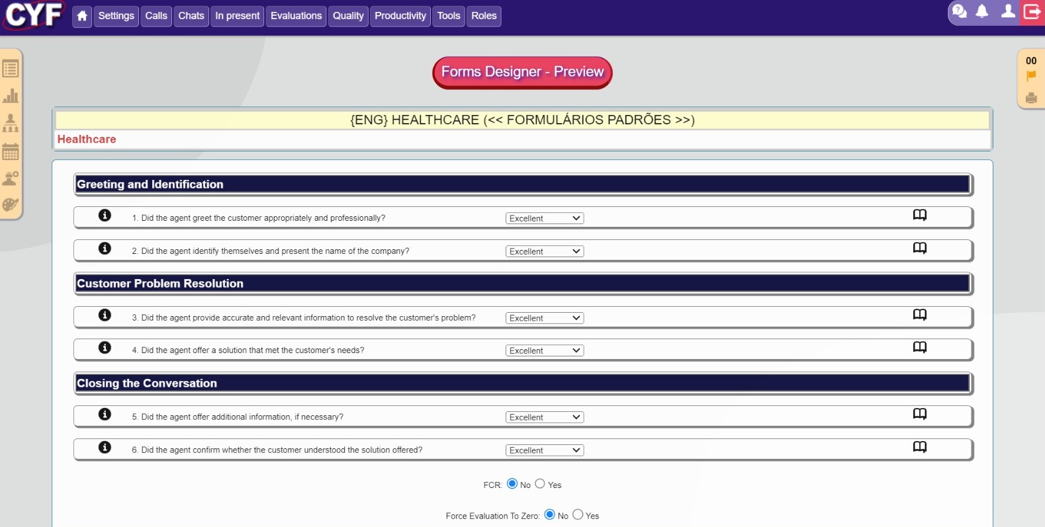
Task: Click the info icon for question 4
Action: (x=105, y=348)
